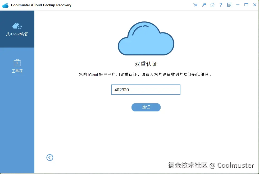Click the Coolmuster cloud logo in the title bar
Image resolution: width=259 pixels, height=174 pixels.
(5, 4)
